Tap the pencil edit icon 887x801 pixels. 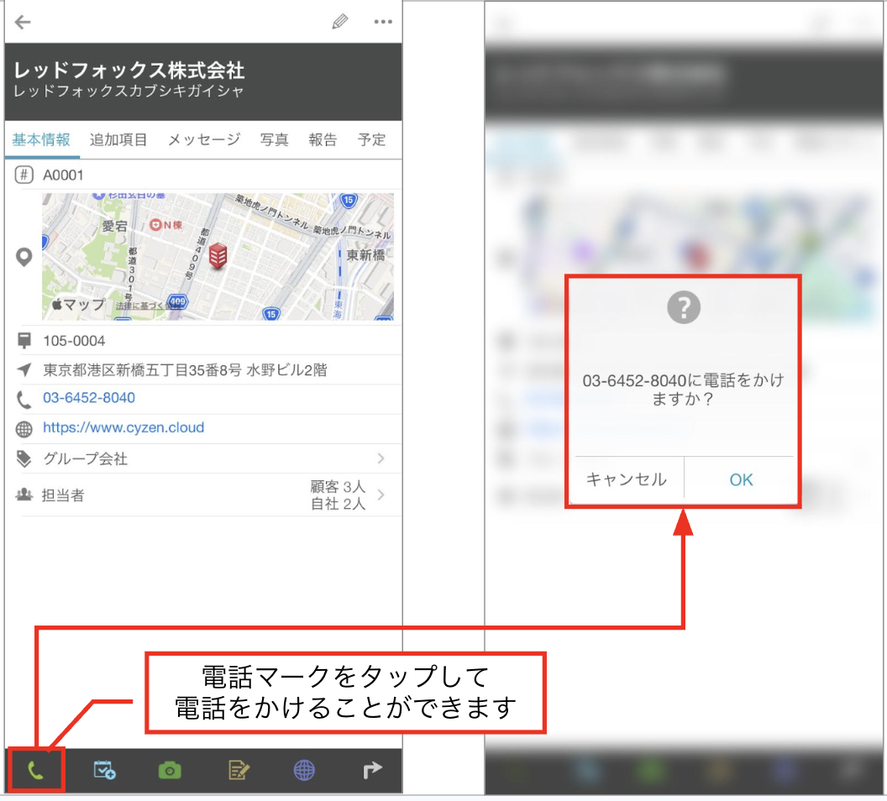tap(340, 22)
